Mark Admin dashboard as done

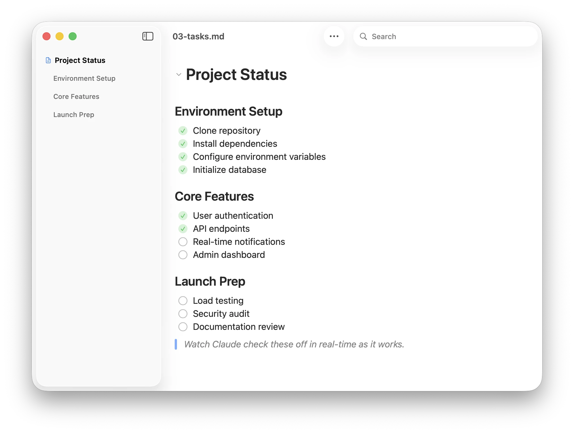tap(183, 255)
